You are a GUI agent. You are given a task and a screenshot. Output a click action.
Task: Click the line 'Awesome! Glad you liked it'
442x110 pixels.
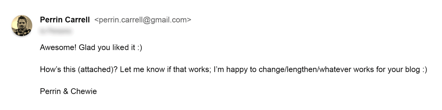point(91,48)
